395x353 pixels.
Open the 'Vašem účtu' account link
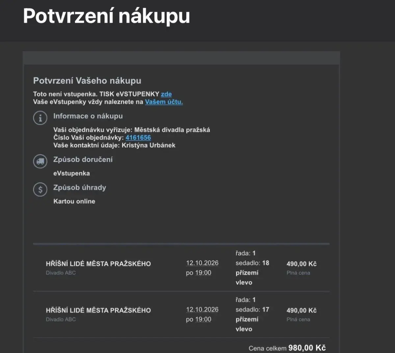click(164, 102)
